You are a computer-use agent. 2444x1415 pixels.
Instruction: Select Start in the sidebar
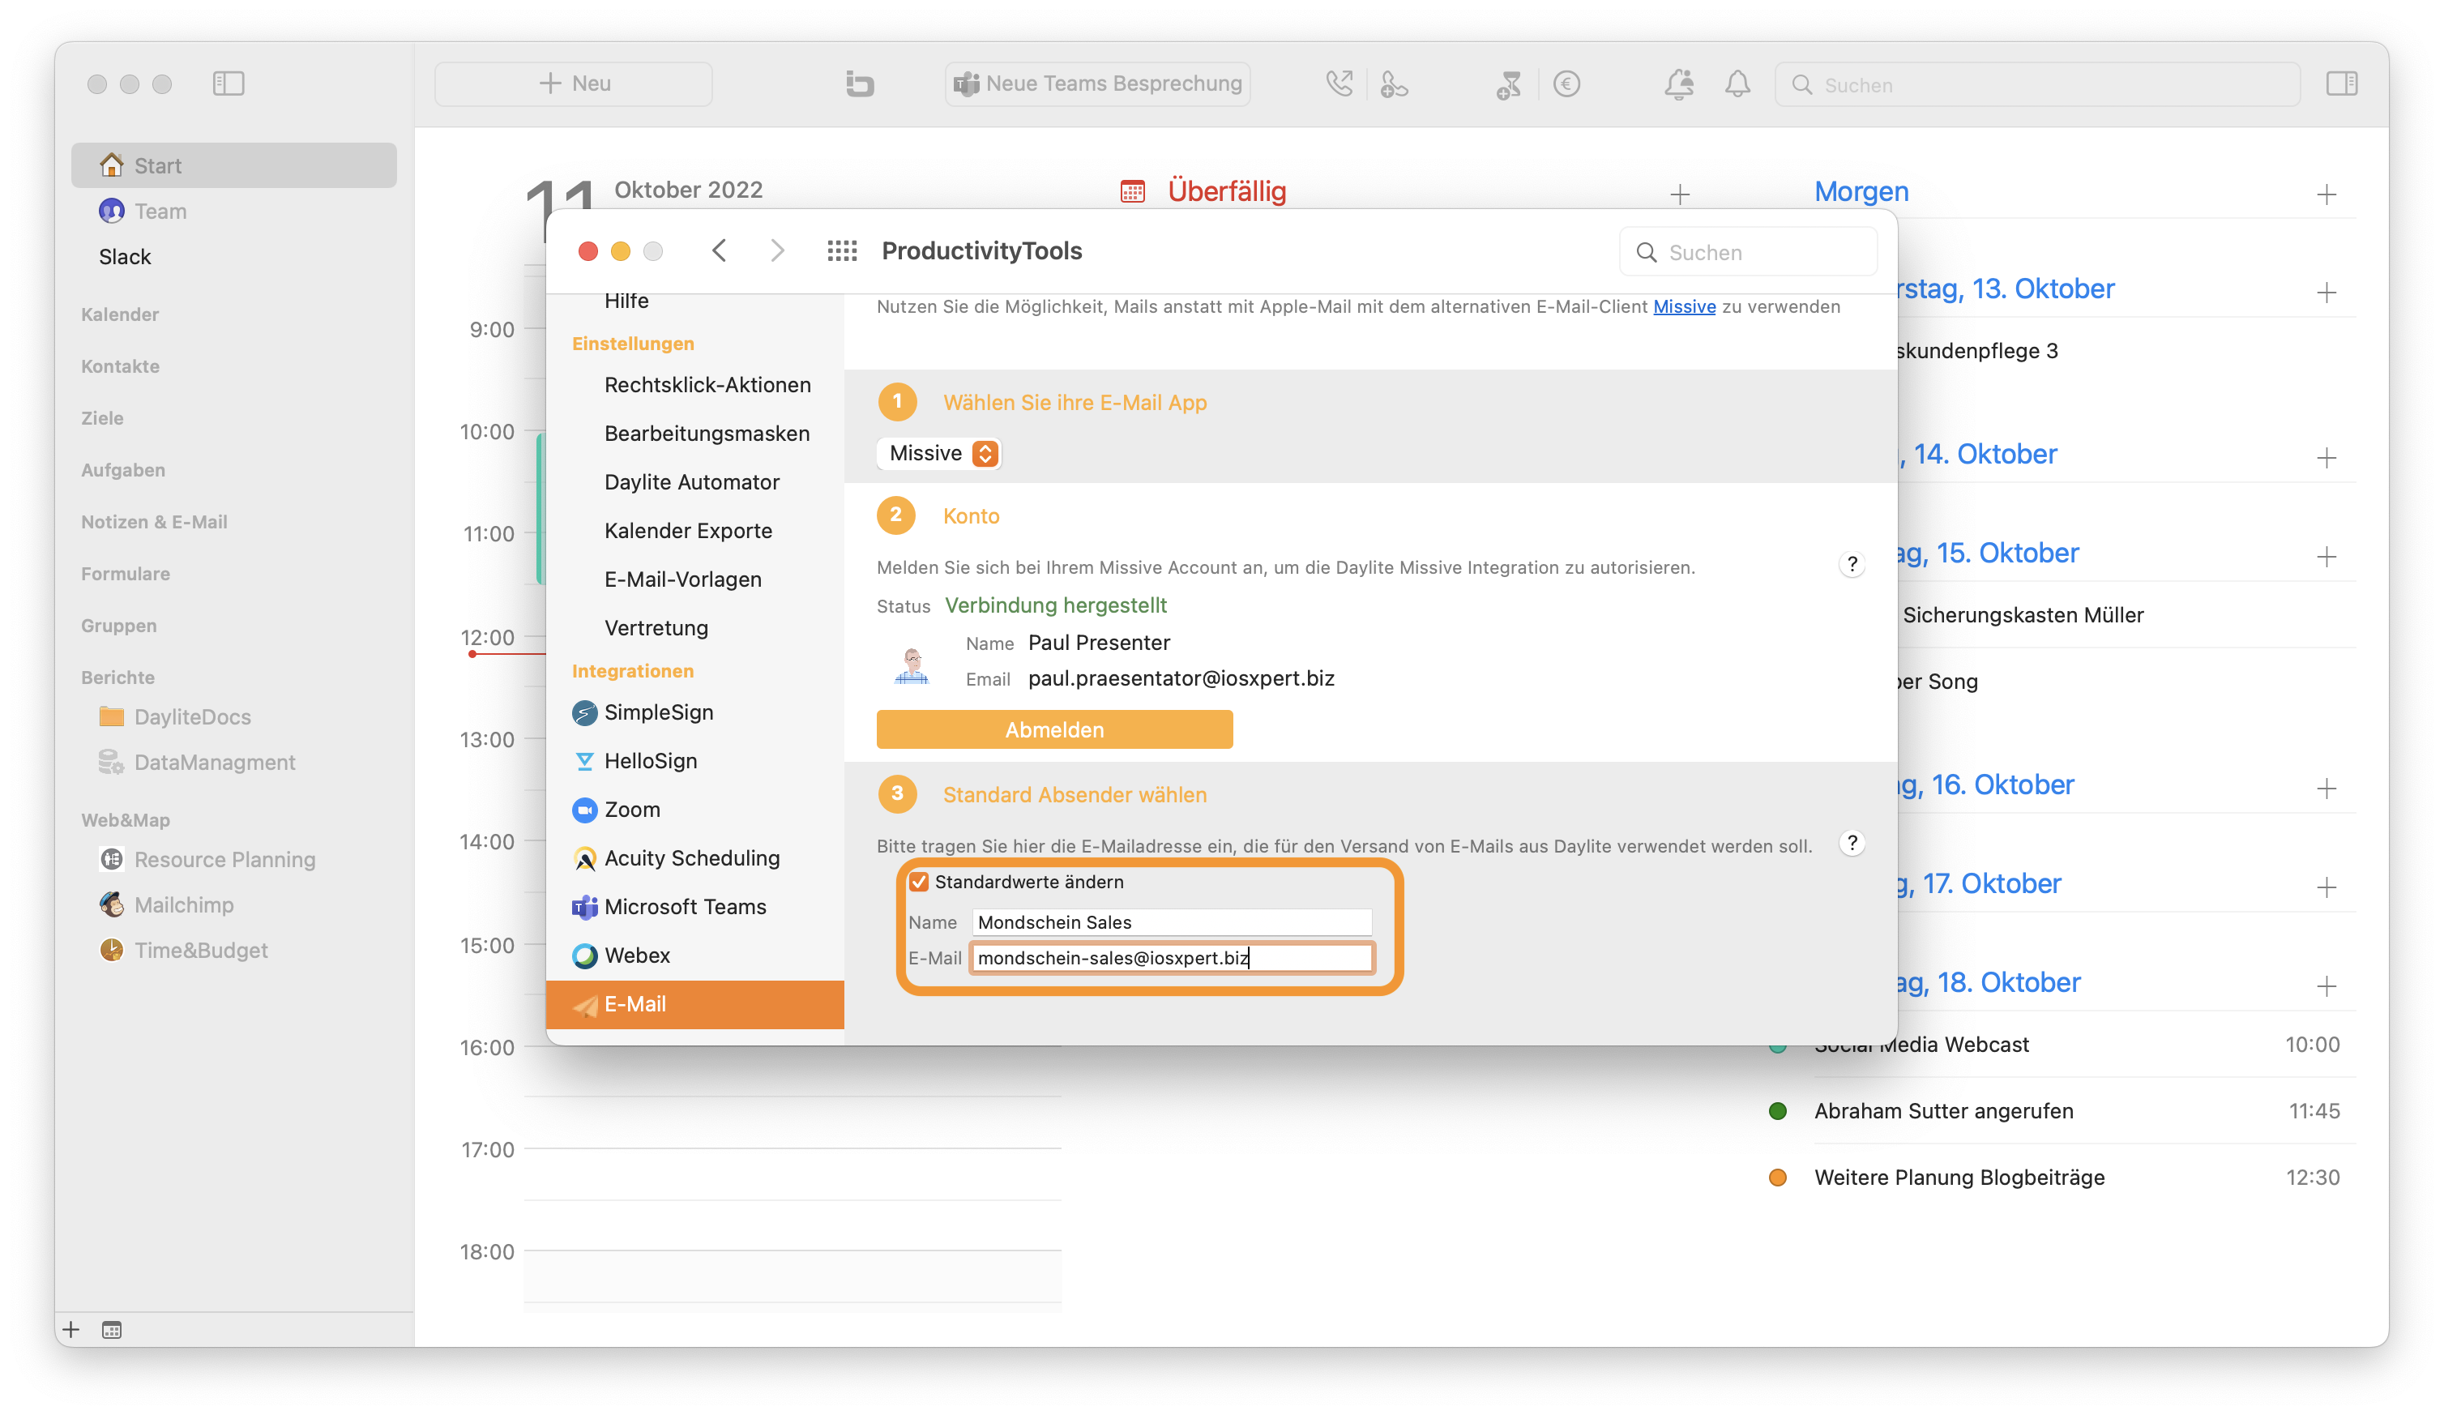233,165
